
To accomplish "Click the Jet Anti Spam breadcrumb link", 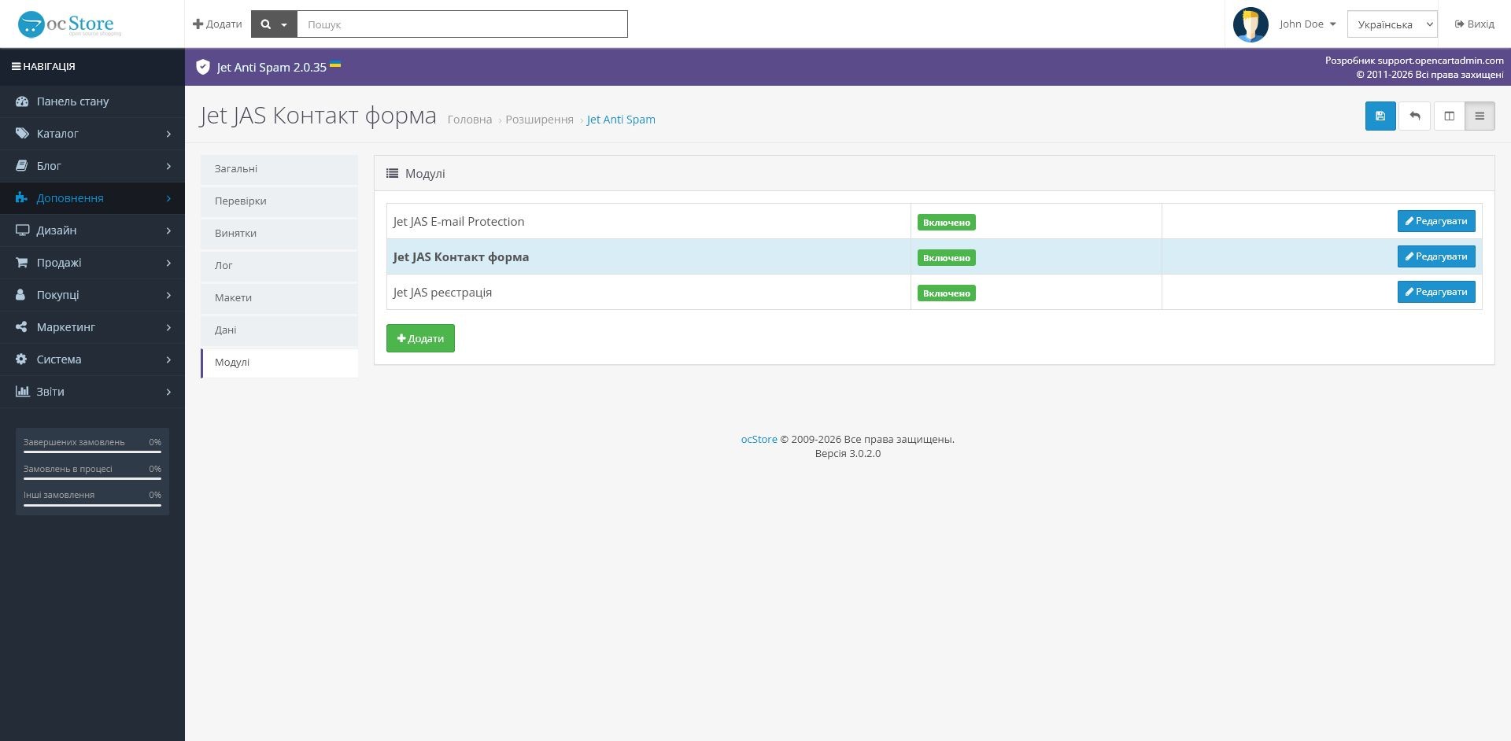I will pyautogui.click(x=621, y=120).
